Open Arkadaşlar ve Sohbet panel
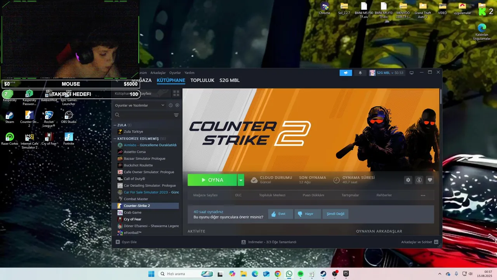 tap(420, 242)
